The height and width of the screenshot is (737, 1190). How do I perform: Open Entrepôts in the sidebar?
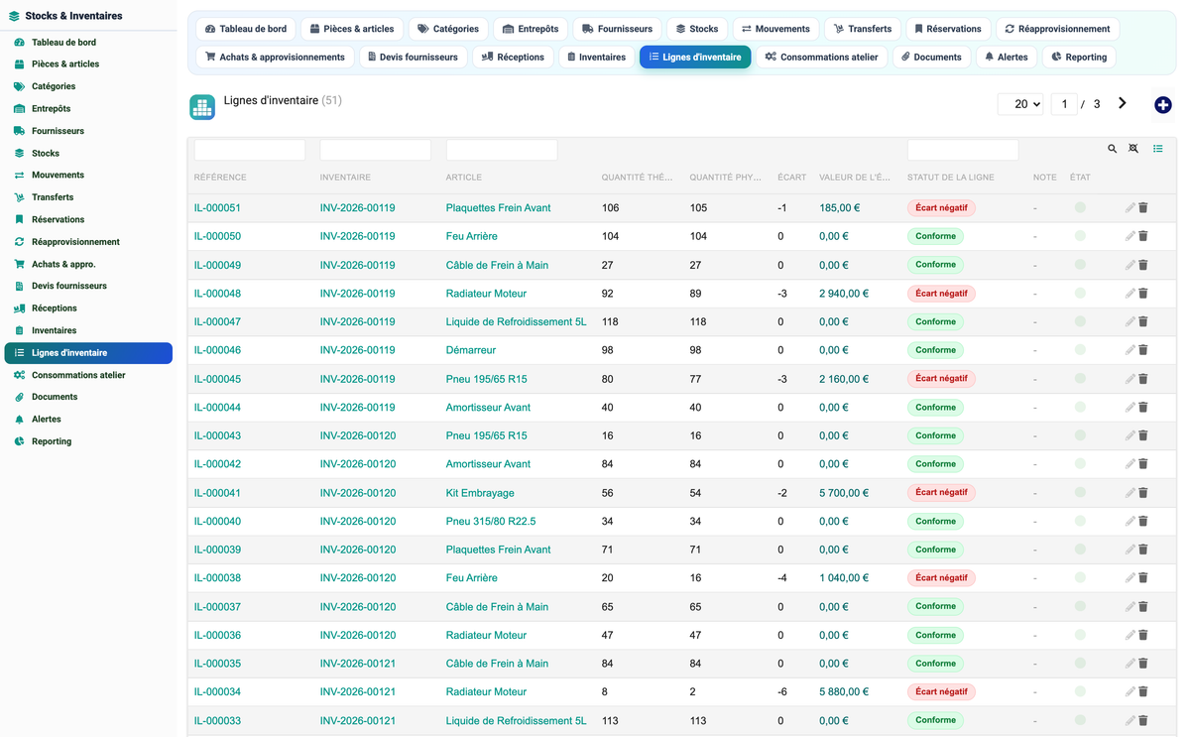tap(51, 109)
